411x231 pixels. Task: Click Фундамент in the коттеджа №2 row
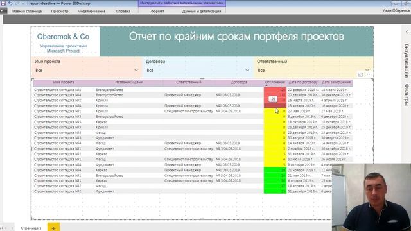point(105,191)
